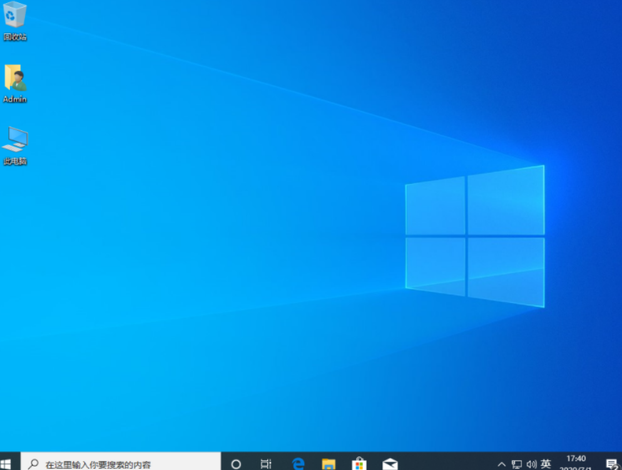Open the clock and calendar flyout at 17:40
The image size is (622, 470).
576,463
